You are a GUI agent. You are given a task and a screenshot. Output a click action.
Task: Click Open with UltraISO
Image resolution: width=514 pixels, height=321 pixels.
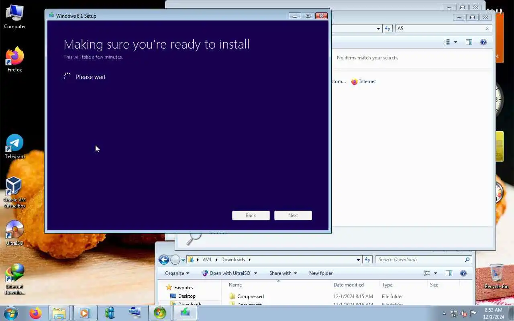(x=226, y=273)
